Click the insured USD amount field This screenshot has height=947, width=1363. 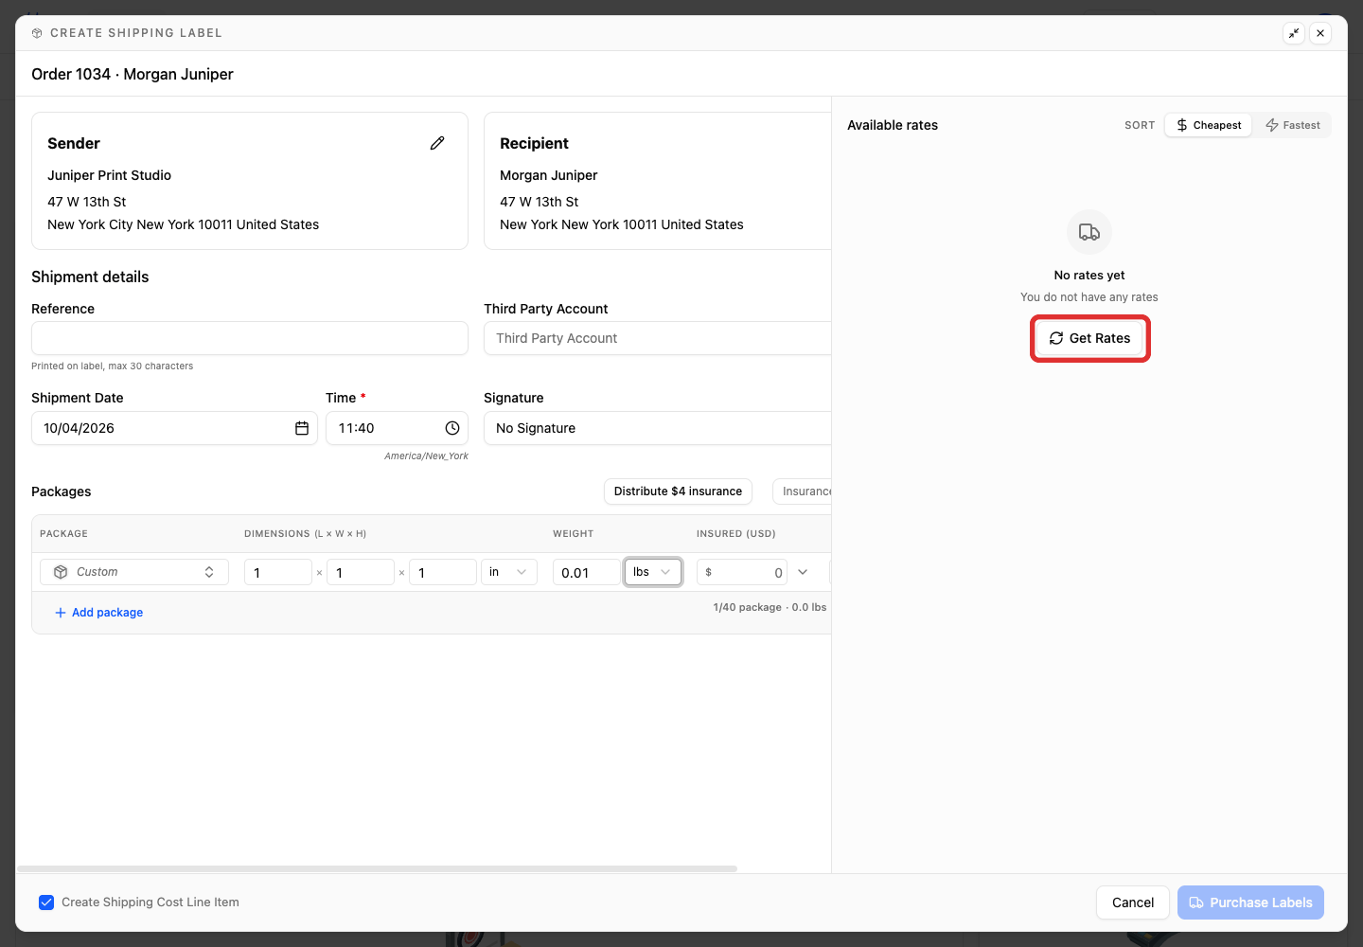742,572
